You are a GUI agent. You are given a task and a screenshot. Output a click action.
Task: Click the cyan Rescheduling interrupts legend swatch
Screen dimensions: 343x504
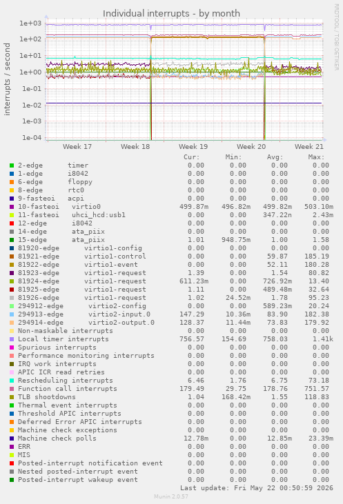coord(12,381)
